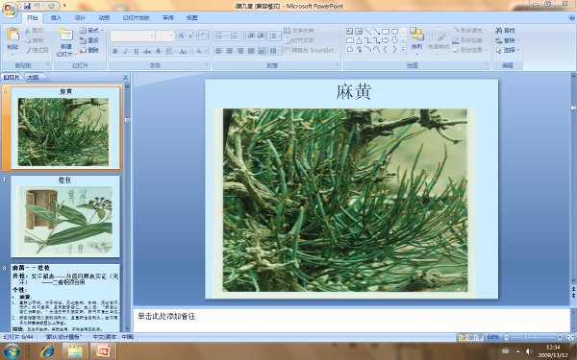
Task: Select the Oval shape in gallery
Action: (394, 32)
